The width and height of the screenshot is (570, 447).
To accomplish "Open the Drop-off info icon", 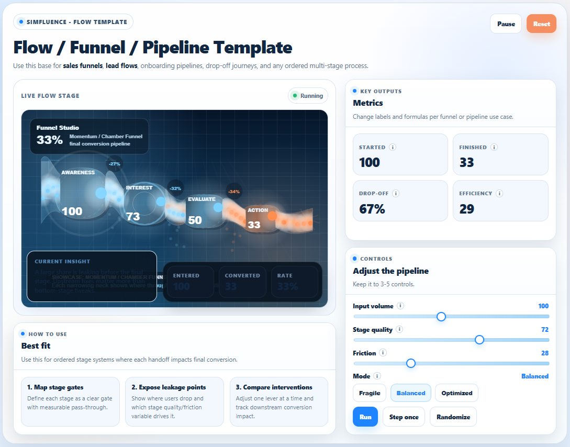I will [396, 194].
